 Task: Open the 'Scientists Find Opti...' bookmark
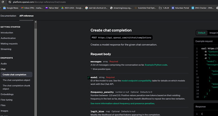point(145,8)
